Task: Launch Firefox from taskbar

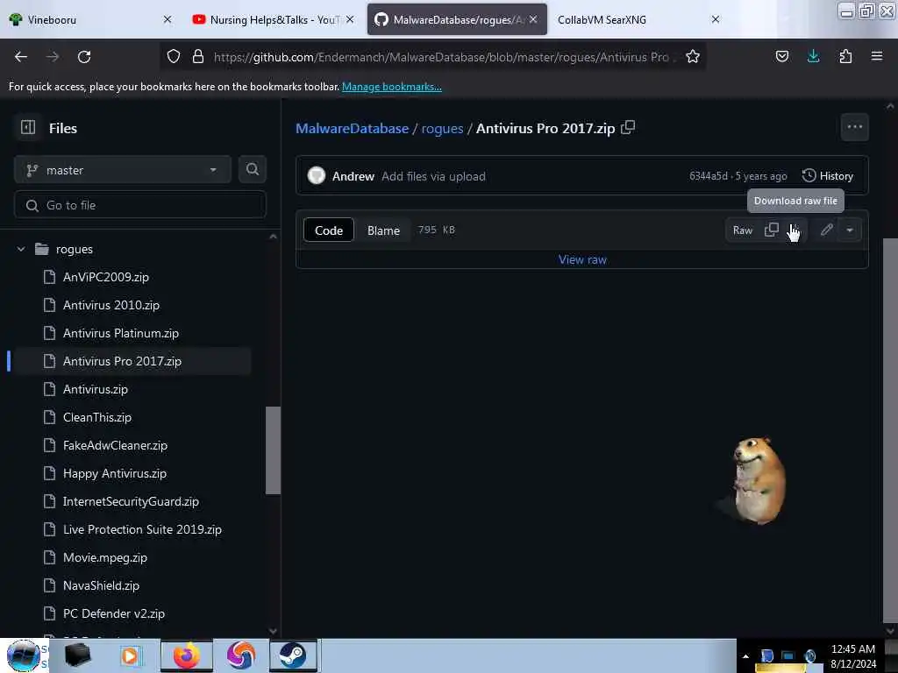Action: 187,655
